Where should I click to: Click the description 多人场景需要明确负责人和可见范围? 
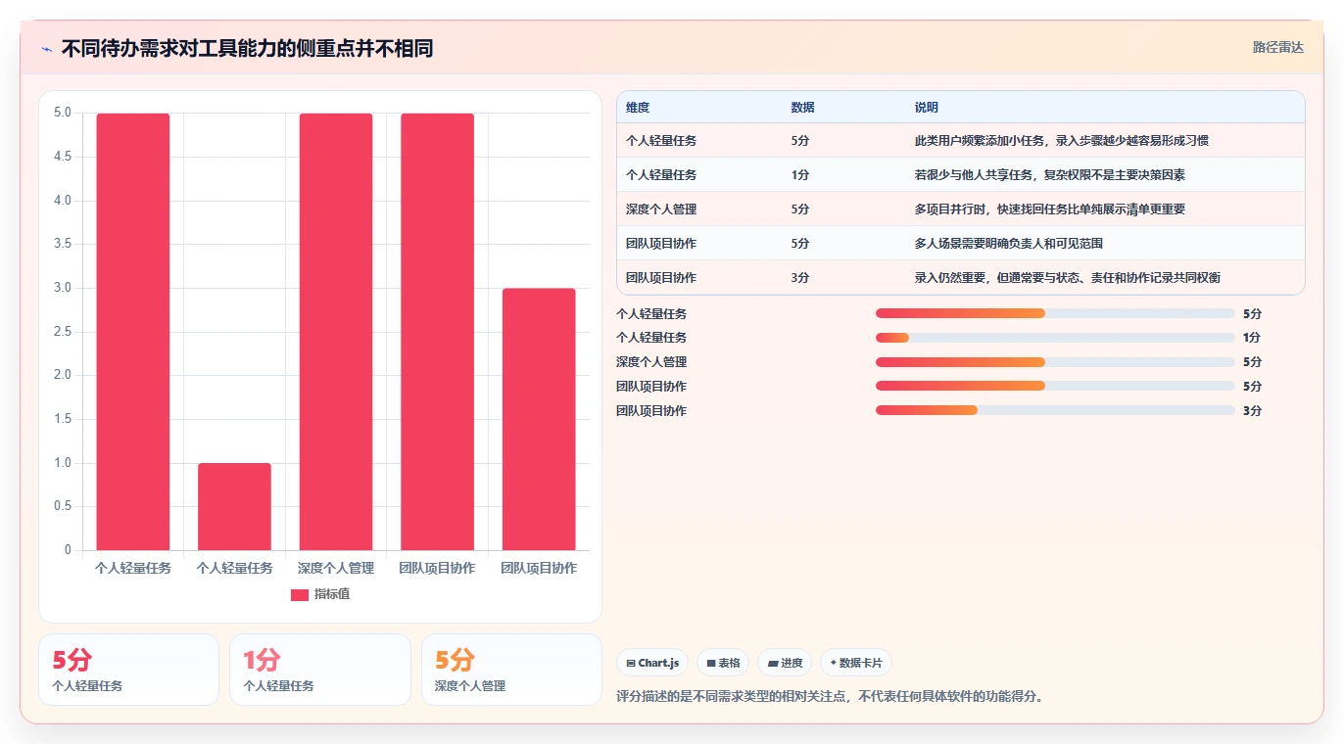click(x=1008, y=244)
